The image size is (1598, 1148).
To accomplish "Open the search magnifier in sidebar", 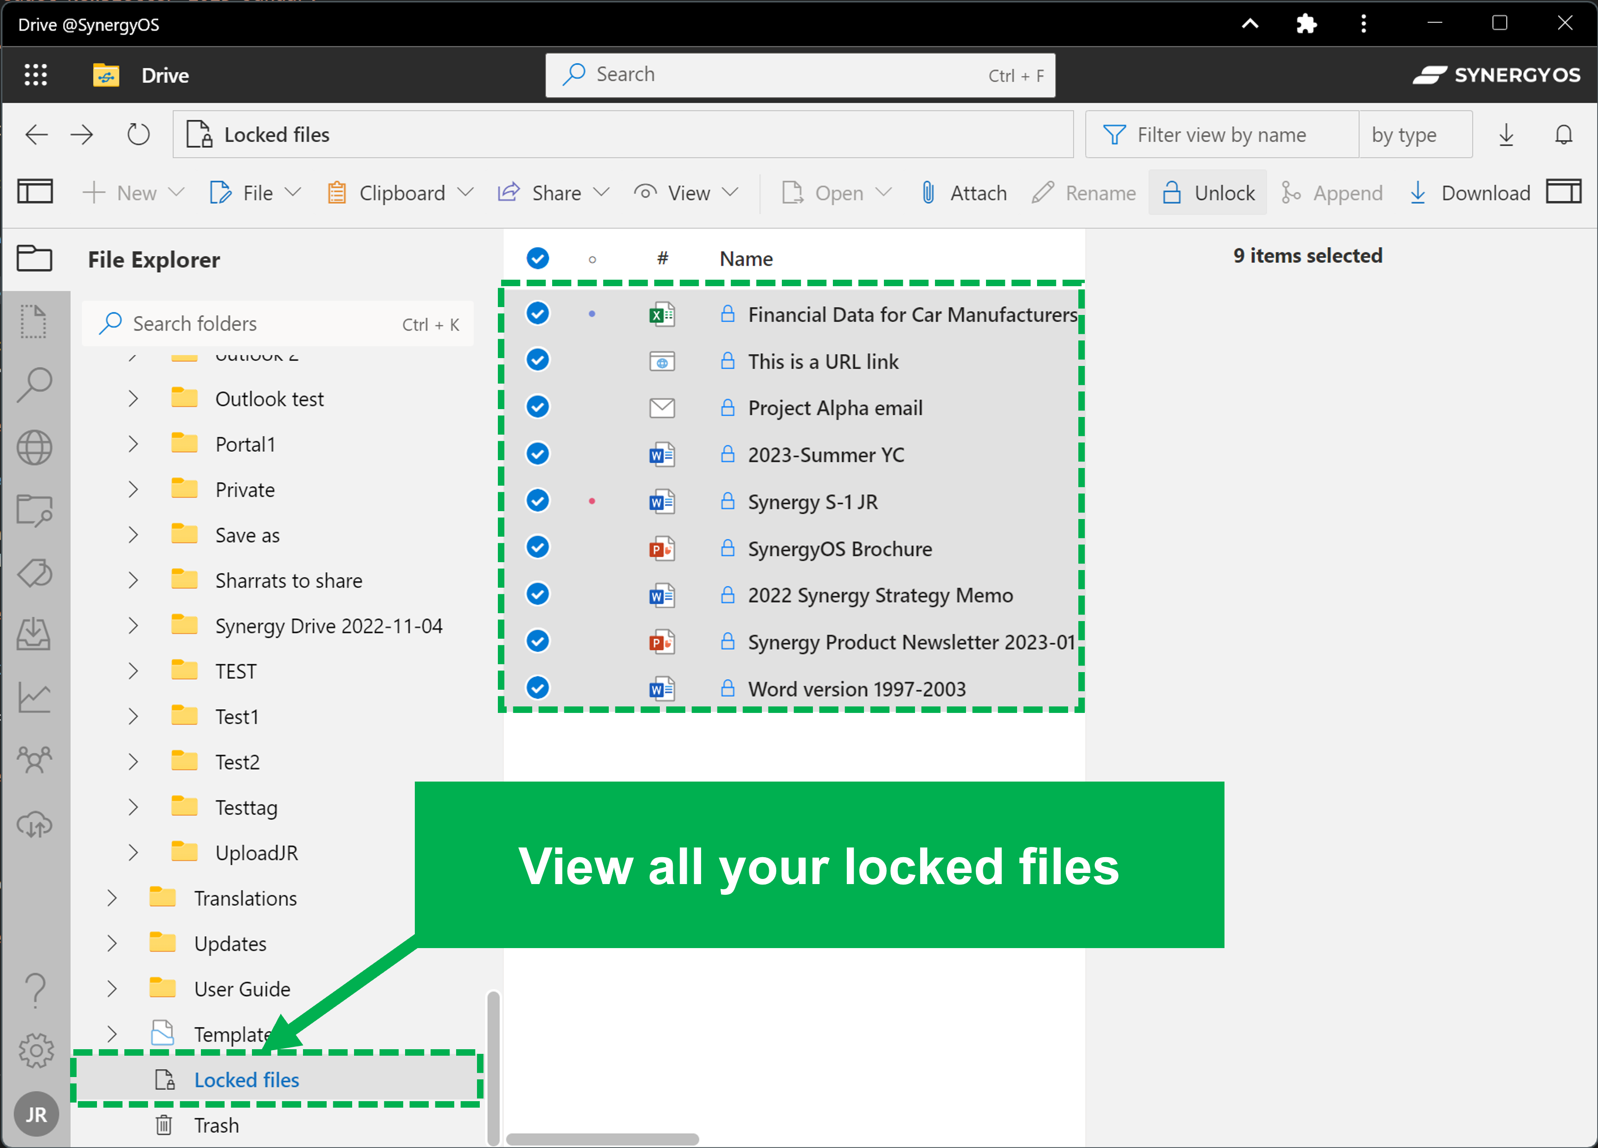I will tap(34, 385).
